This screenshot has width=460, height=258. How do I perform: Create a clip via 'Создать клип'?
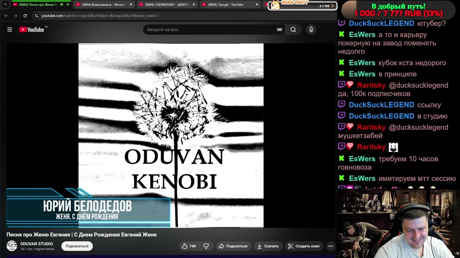pyautogui.click(x=304, y=246)
